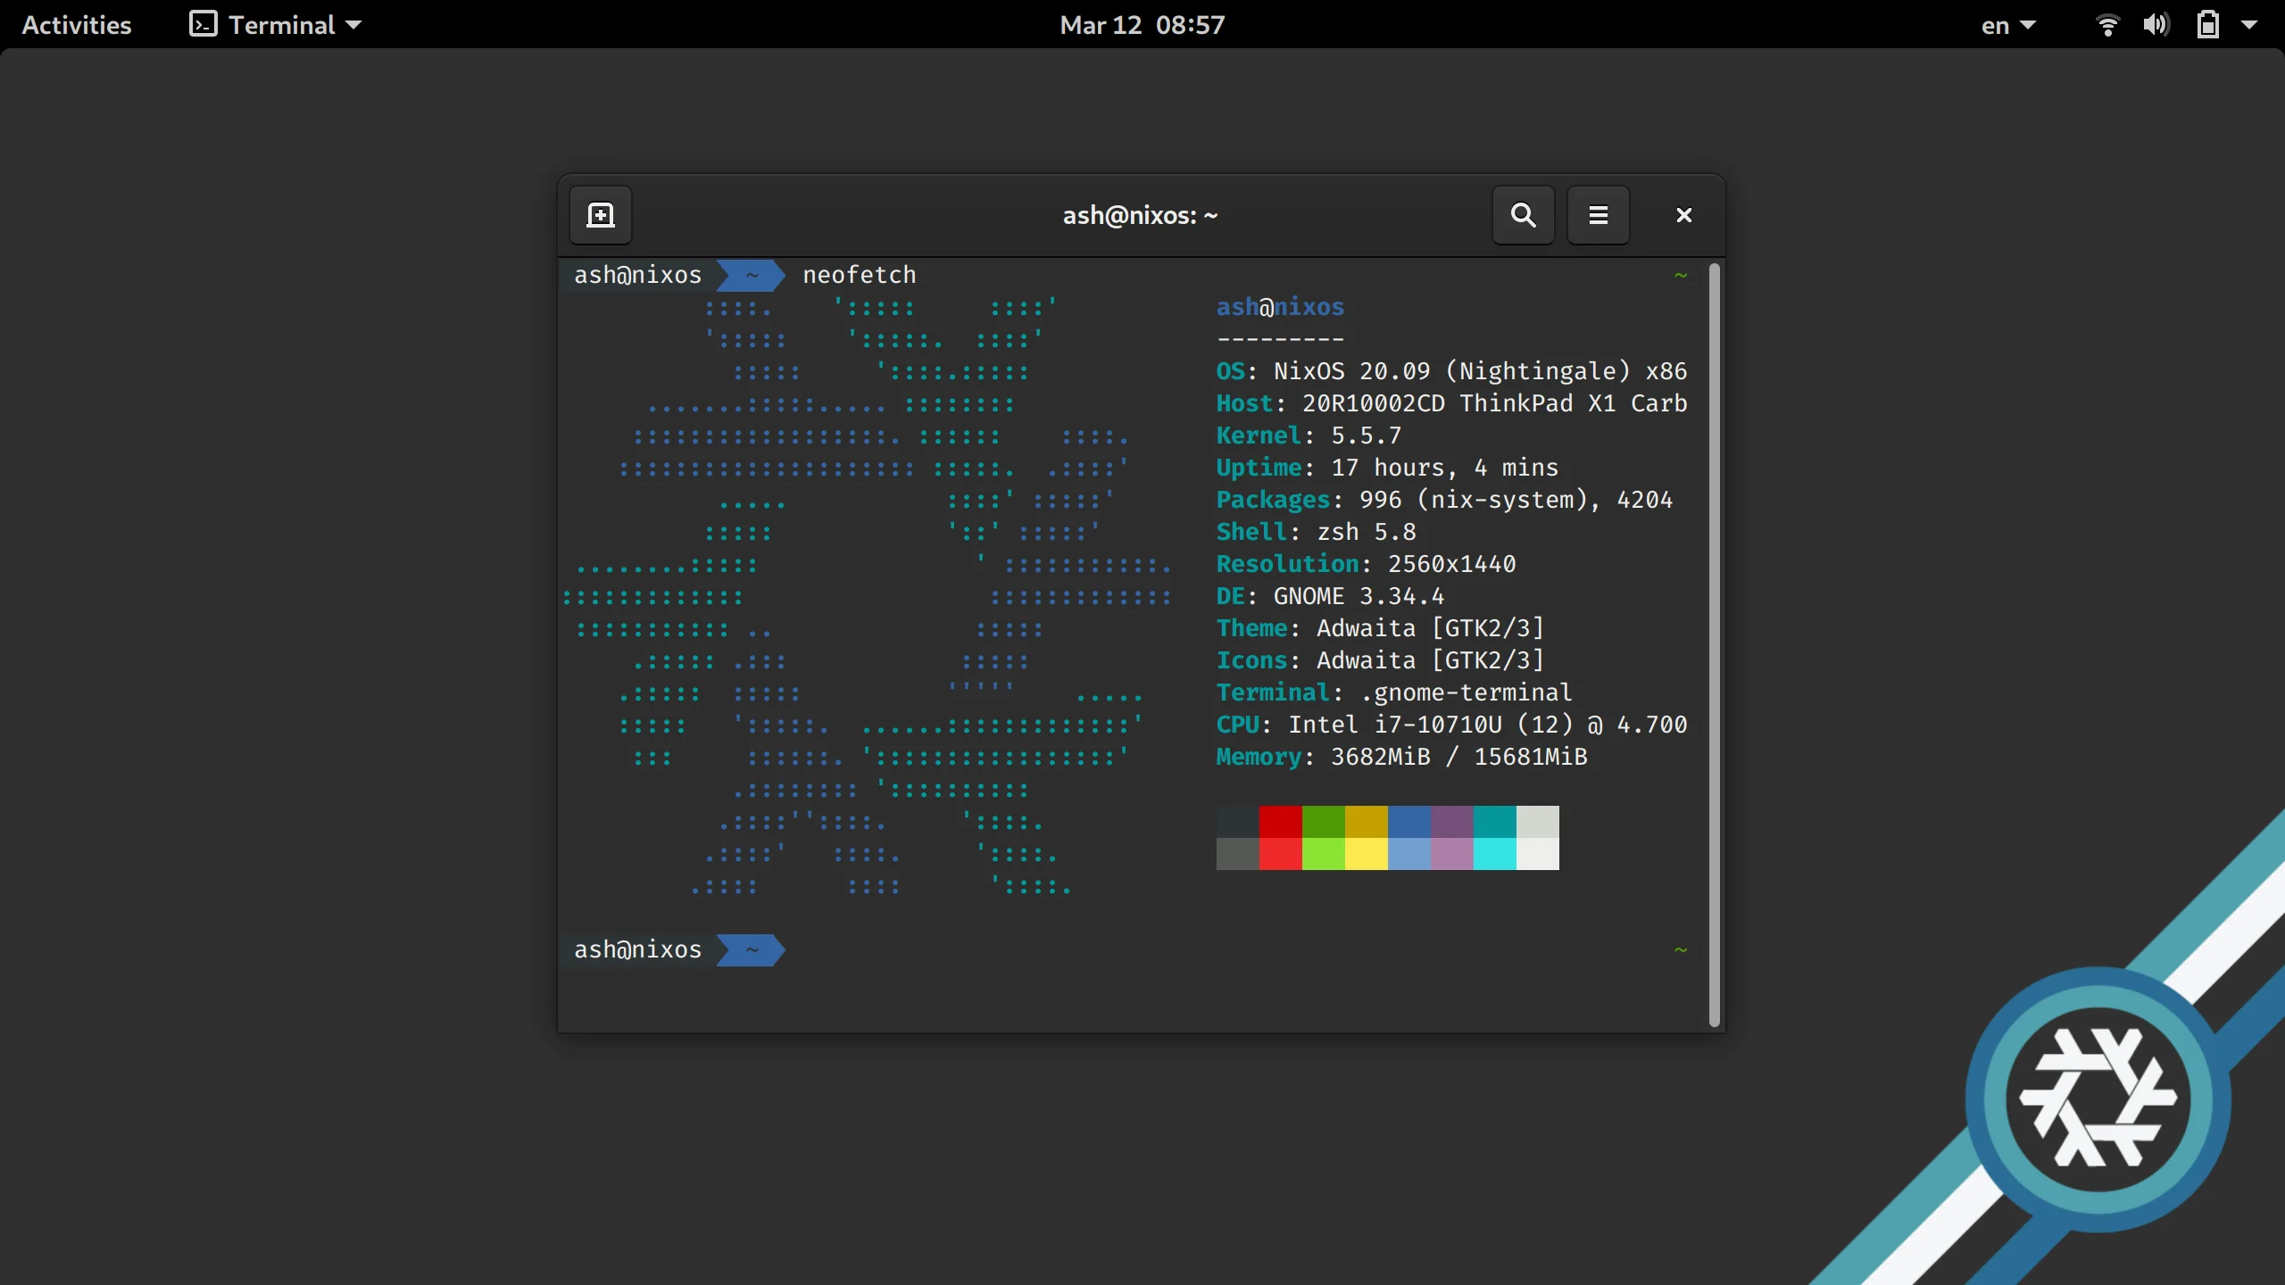Click the battery status icon
2285x1285 pixels.
[x=2208, y=25]
